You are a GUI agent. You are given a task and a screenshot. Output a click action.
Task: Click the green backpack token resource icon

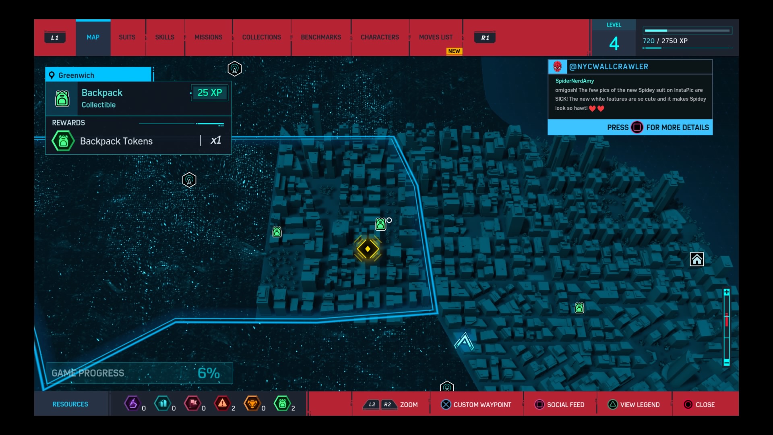282,403
